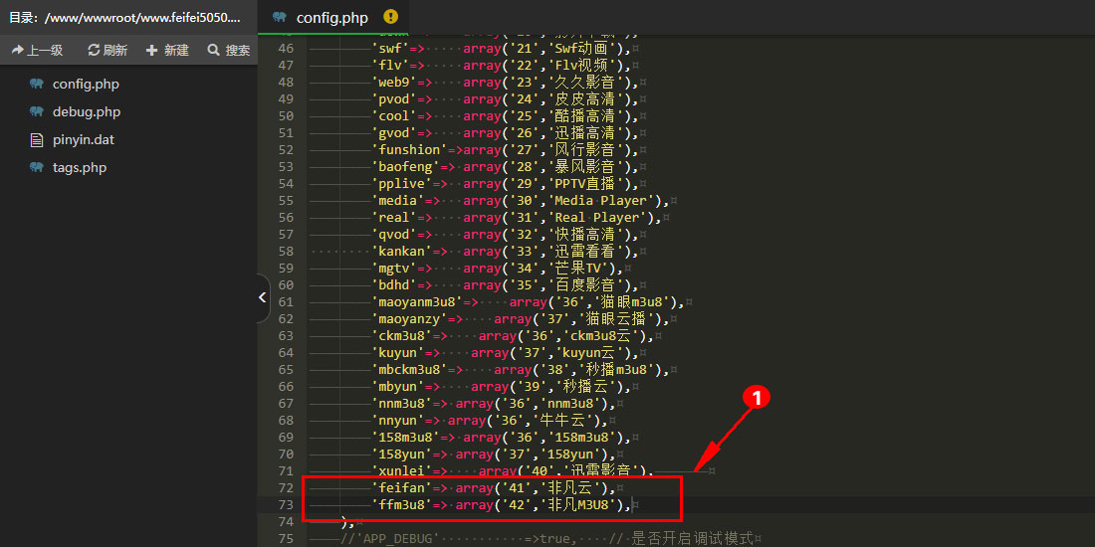This screenshot has height=547, width=1095.
Task: Click the 新建 plus icon
Action: coord(151,50)
